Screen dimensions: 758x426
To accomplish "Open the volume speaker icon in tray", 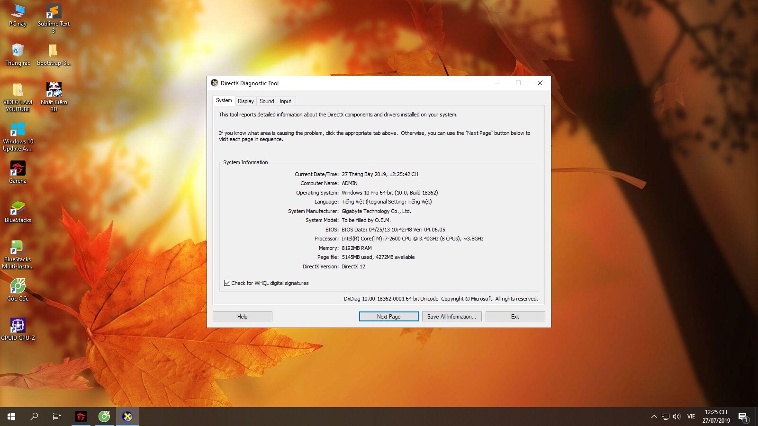I will coord(677,417).
